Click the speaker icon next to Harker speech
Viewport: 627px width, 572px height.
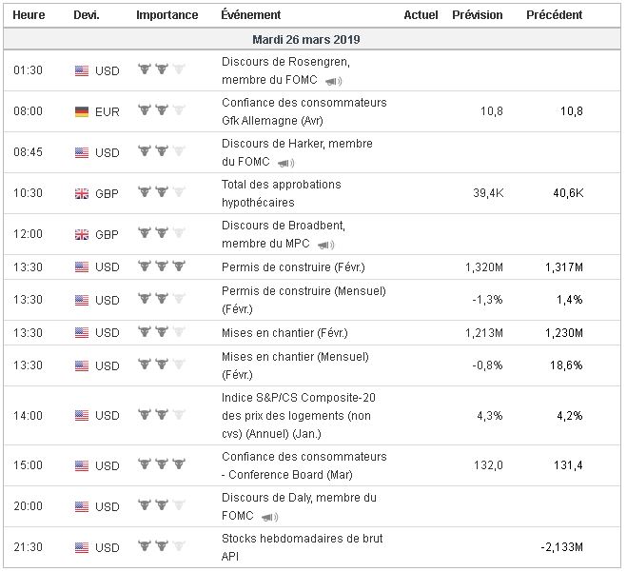click(x=286, y=164)
